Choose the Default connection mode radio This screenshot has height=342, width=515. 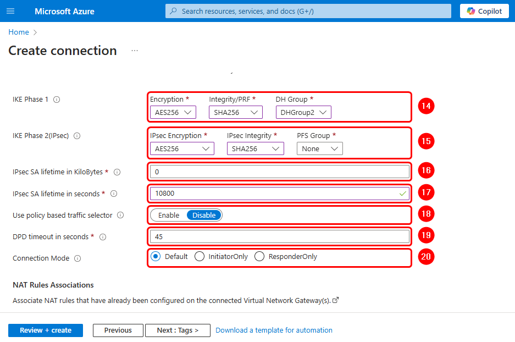[156, 257]
